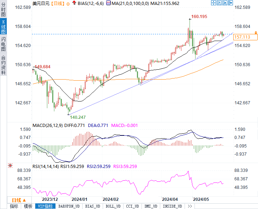Click the third blue chart toolbar icon
The image size is (258, 209).
pyautogui.click(x=224, y=3)
